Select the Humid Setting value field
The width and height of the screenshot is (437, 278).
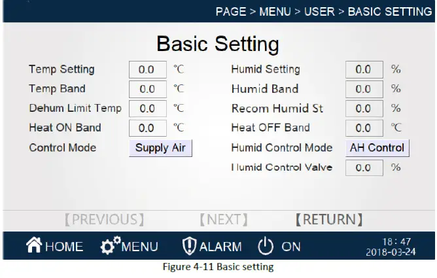pos(364,69)
